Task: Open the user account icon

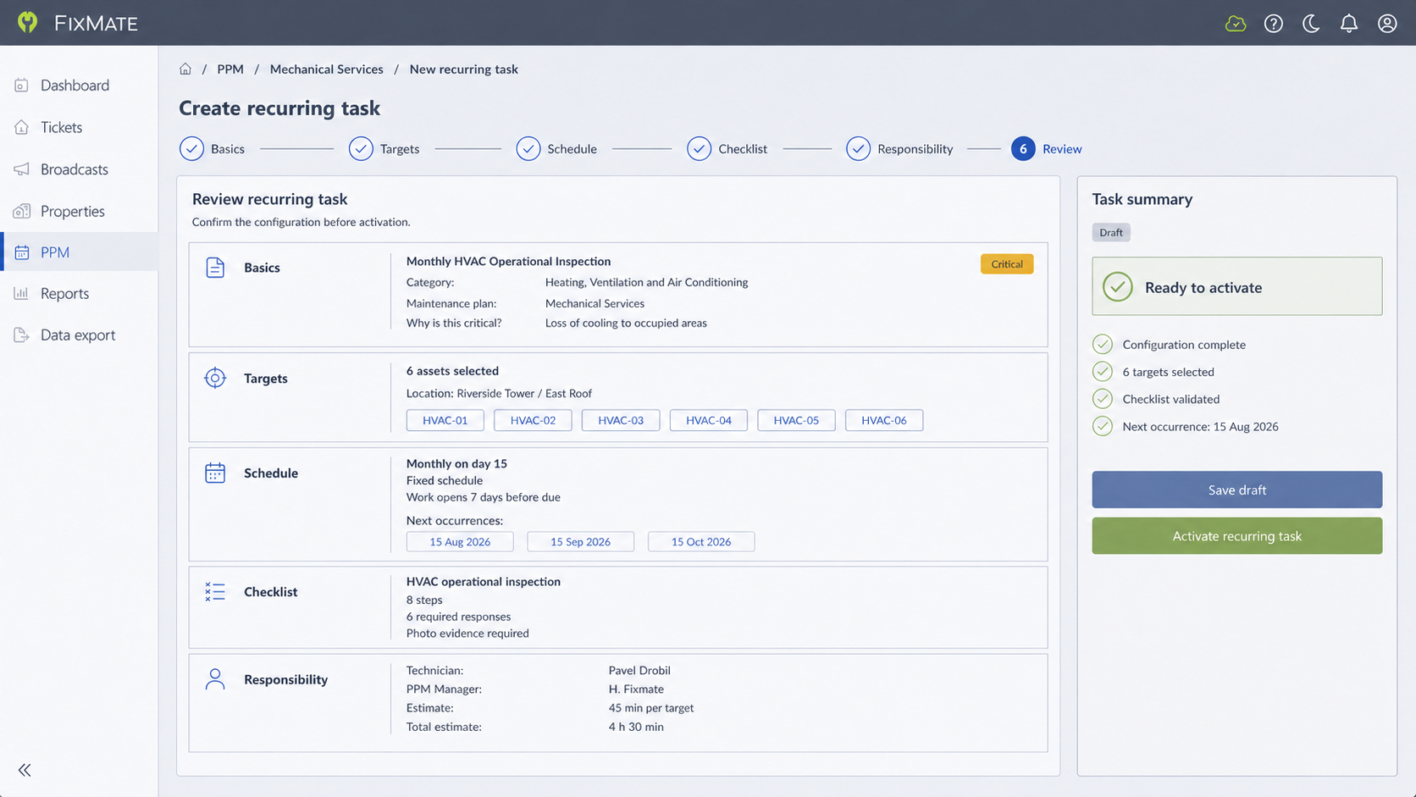Action: 1387,24
